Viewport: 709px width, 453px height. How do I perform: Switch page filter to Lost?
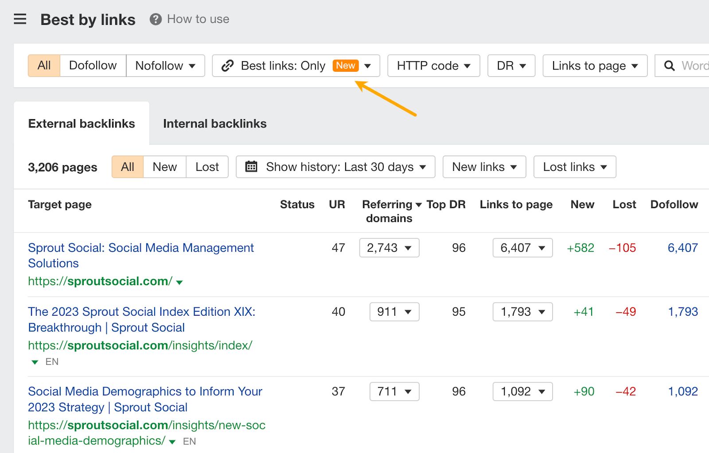point(206,167)
